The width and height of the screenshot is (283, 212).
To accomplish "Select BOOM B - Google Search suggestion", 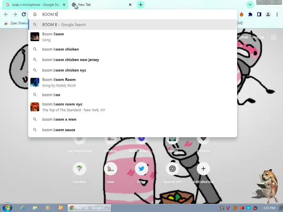I will point(133,25).
